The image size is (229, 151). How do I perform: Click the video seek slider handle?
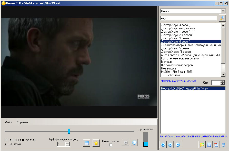(x=69, y=131)
